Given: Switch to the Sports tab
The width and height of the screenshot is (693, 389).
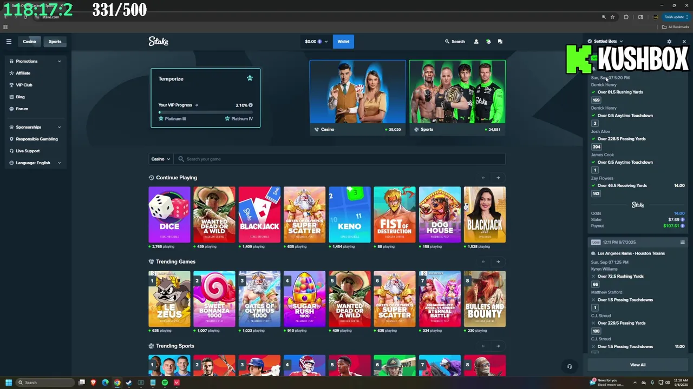Looking at the screenshot, I should click(55, 42).
